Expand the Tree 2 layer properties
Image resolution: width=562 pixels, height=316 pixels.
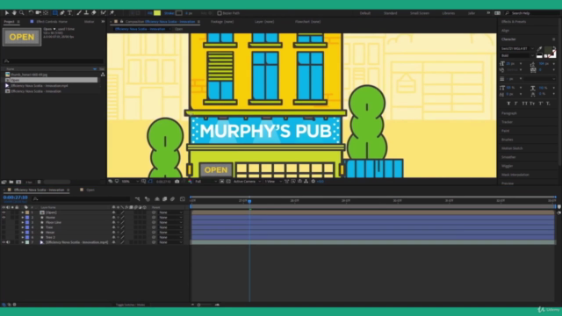[x=23, y=238]
